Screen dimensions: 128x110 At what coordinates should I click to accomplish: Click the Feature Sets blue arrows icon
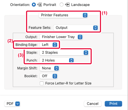coord(95,28)
